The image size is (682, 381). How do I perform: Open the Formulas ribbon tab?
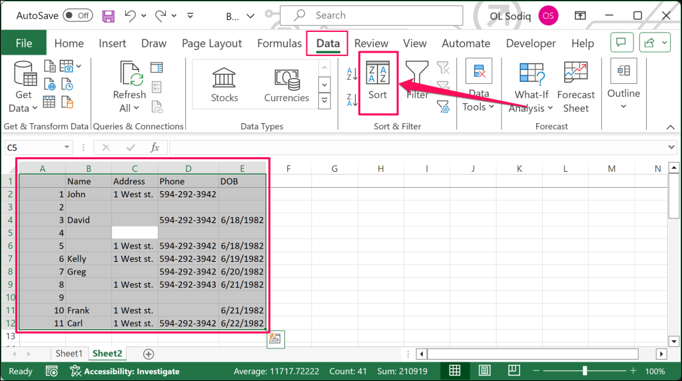(x=279, y=43)
